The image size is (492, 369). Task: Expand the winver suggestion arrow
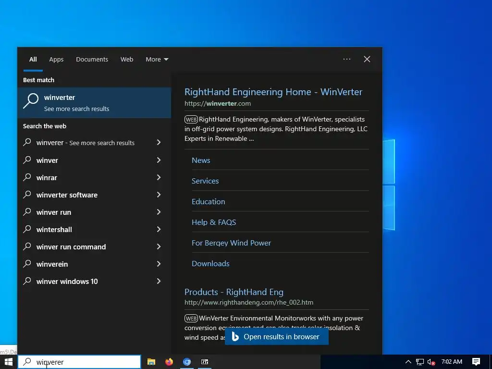pos(159,160)
